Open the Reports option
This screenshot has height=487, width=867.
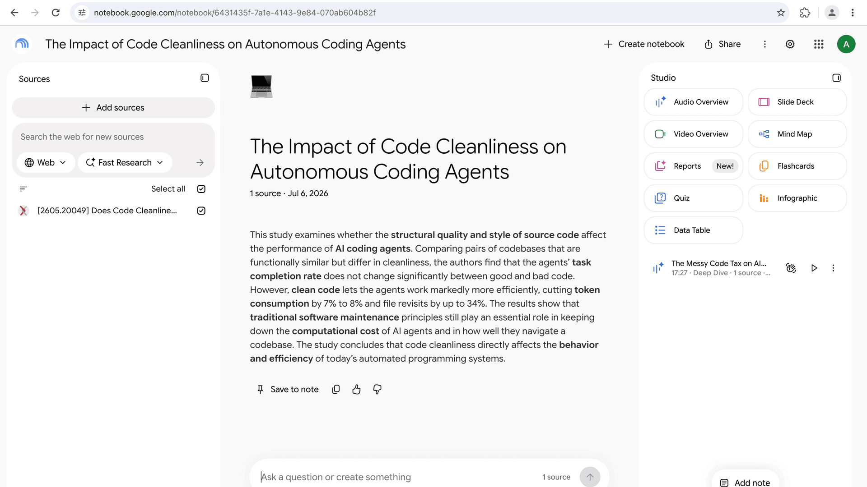tap(693, 166)
